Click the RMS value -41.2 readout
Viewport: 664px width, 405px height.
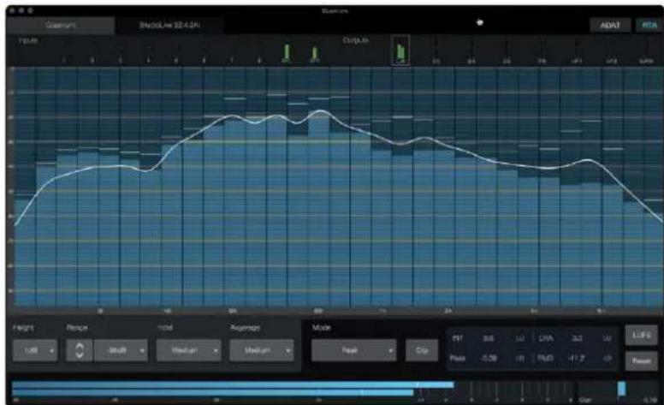(576, 359)
